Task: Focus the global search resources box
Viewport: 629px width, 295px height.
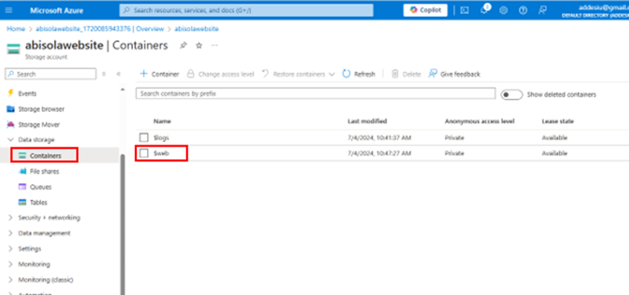Action: [x=246, y=11]
